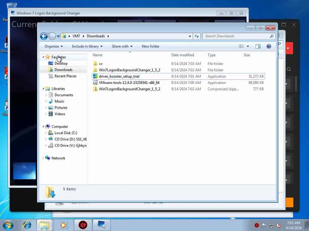Select the Win7LogonBackgroundChanger_1_5_2 file folder
Viewport: 309px width, 231px height.
click(x=129, y=70)
